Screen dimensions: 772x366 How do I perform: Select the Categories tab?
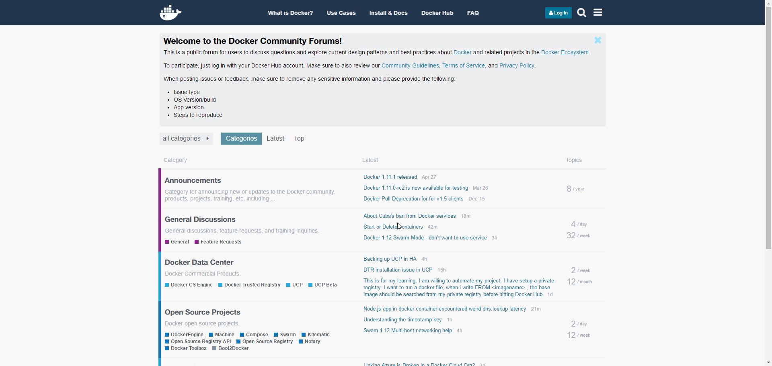[x=241, y=139]
